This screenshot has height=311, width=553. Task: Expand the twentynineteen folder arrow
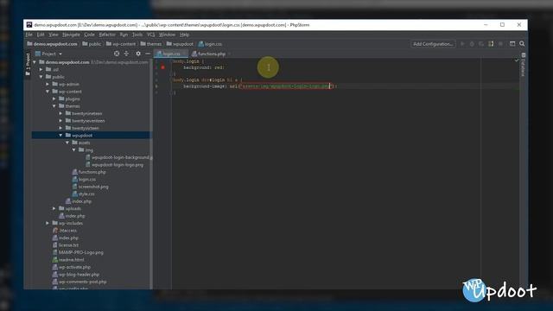click(x=60, y=113)
